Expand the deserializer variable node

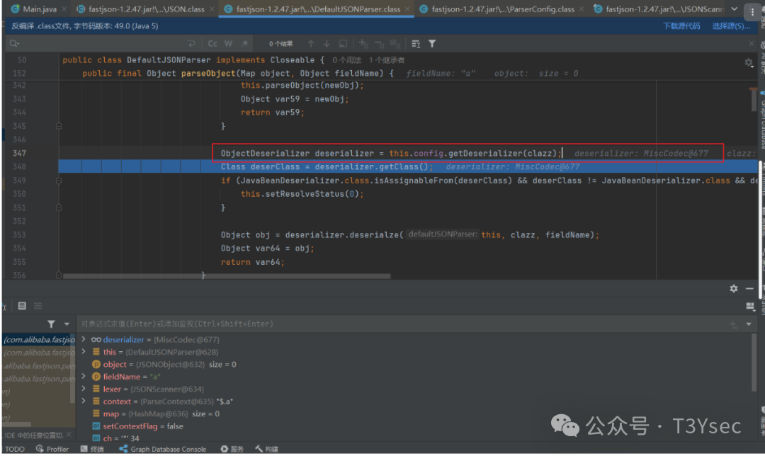(x=83, y=339)
